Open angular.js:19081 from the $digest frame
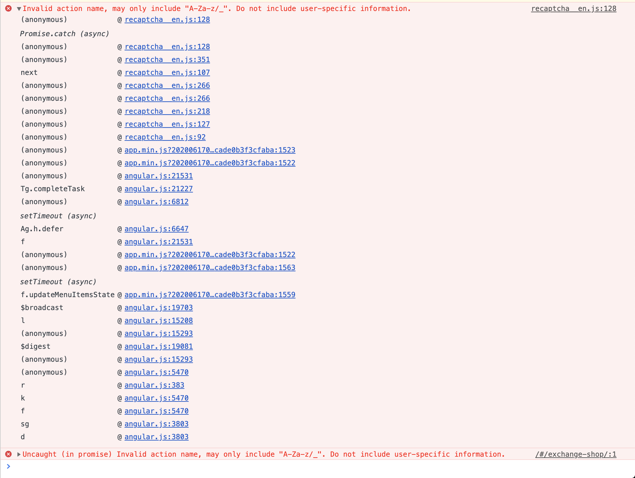The height and width of the screenshot is (478, 635). point(159,346)
